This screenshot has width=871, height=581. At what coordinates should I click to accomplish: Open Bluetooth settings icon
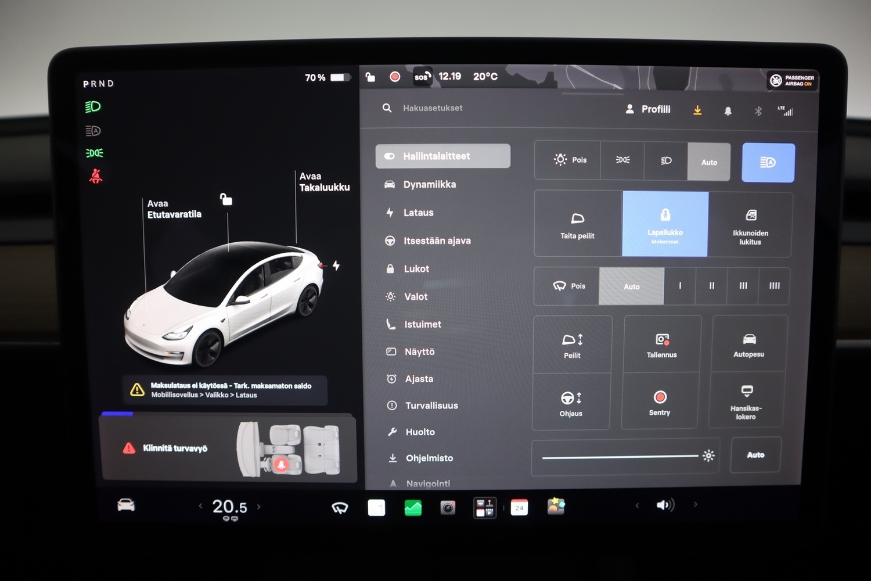coord(758,111)
